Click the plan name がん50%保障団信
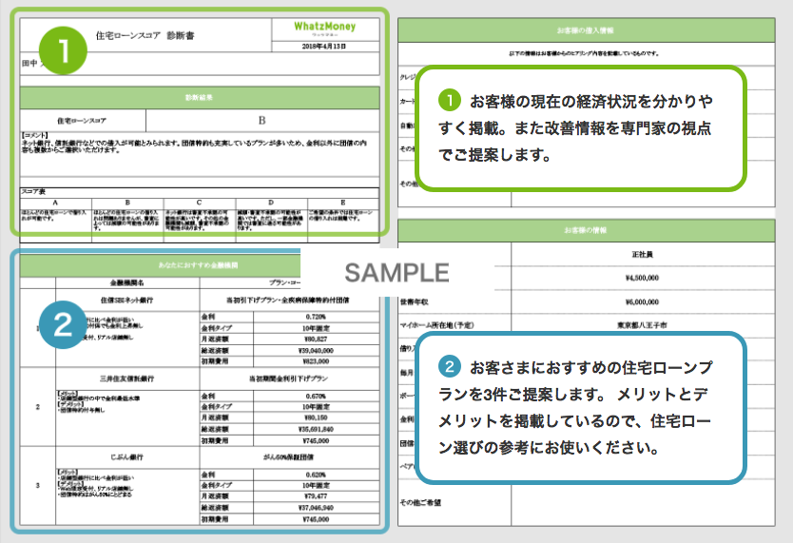This screenshot has width=793, height=543. click(288, 457)
